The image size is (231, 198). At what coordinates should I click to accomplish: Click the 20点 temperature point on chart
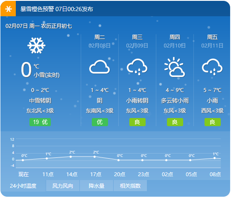[x=118, y=160]
